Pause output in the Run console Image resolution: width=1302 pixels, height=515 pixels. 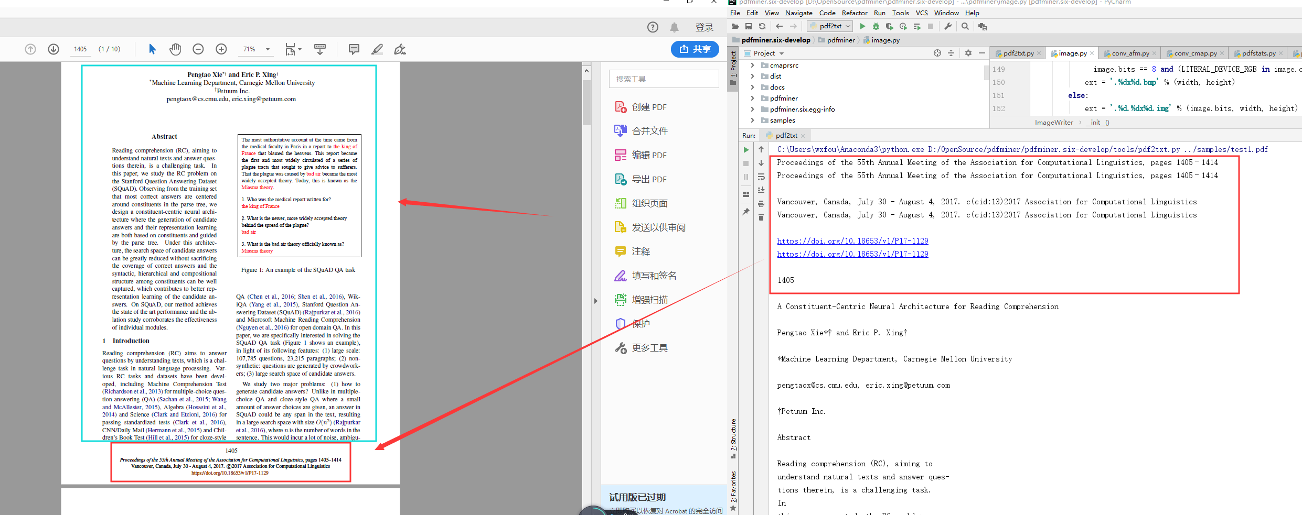click(x=746, y=177)
